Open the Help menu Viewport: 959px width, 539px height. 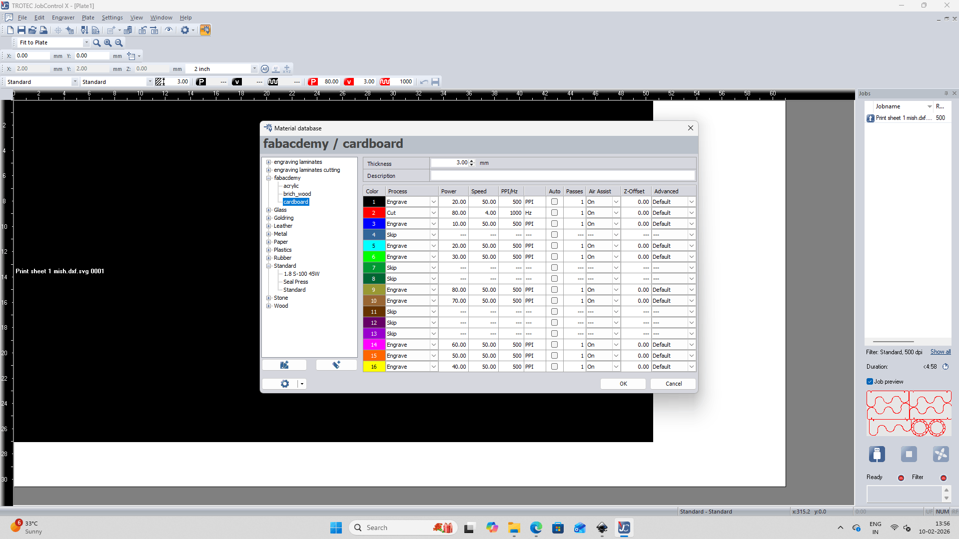point(186,17)
